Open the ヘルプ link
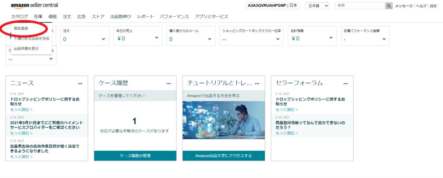Viewport: 443px width, 178px height. point(421,6)
